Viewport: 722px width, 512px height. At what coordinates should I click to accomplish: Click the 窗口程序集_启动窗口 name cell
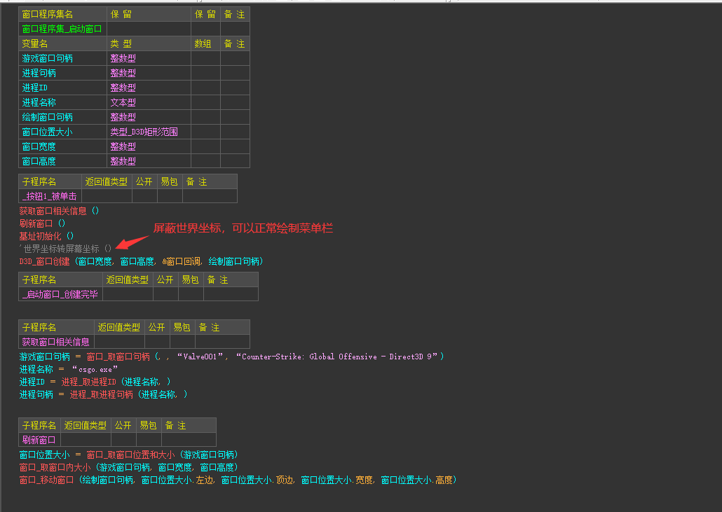[62, 29]
